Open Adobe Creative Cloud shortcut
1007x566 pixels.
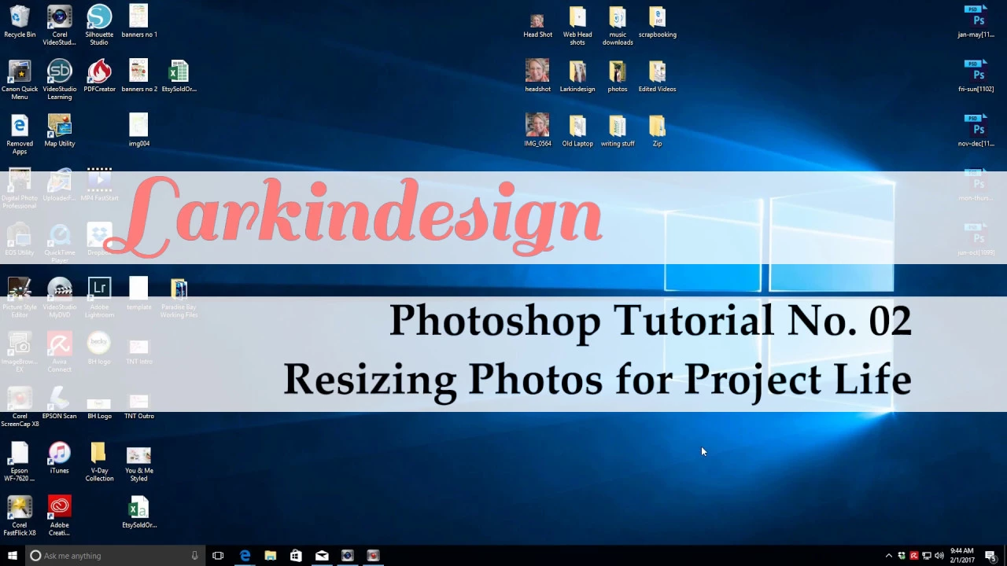coord(59,515)
